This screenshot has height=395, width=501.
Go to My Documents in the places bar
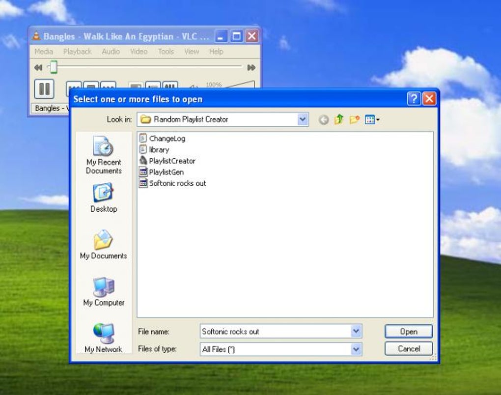click(x=103, y=245)
